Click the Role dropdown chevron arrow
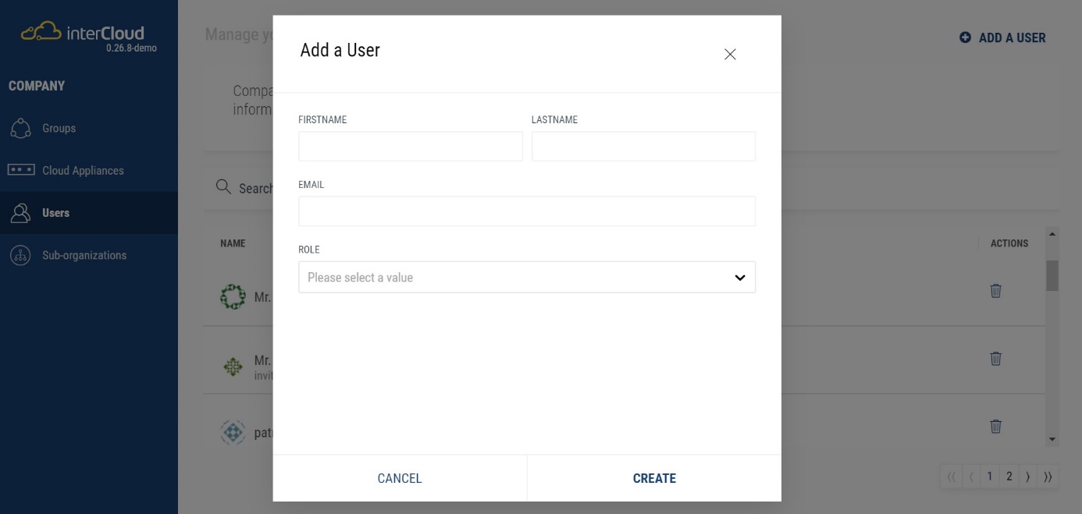The image size is (1082, 514). pos(740,278)
